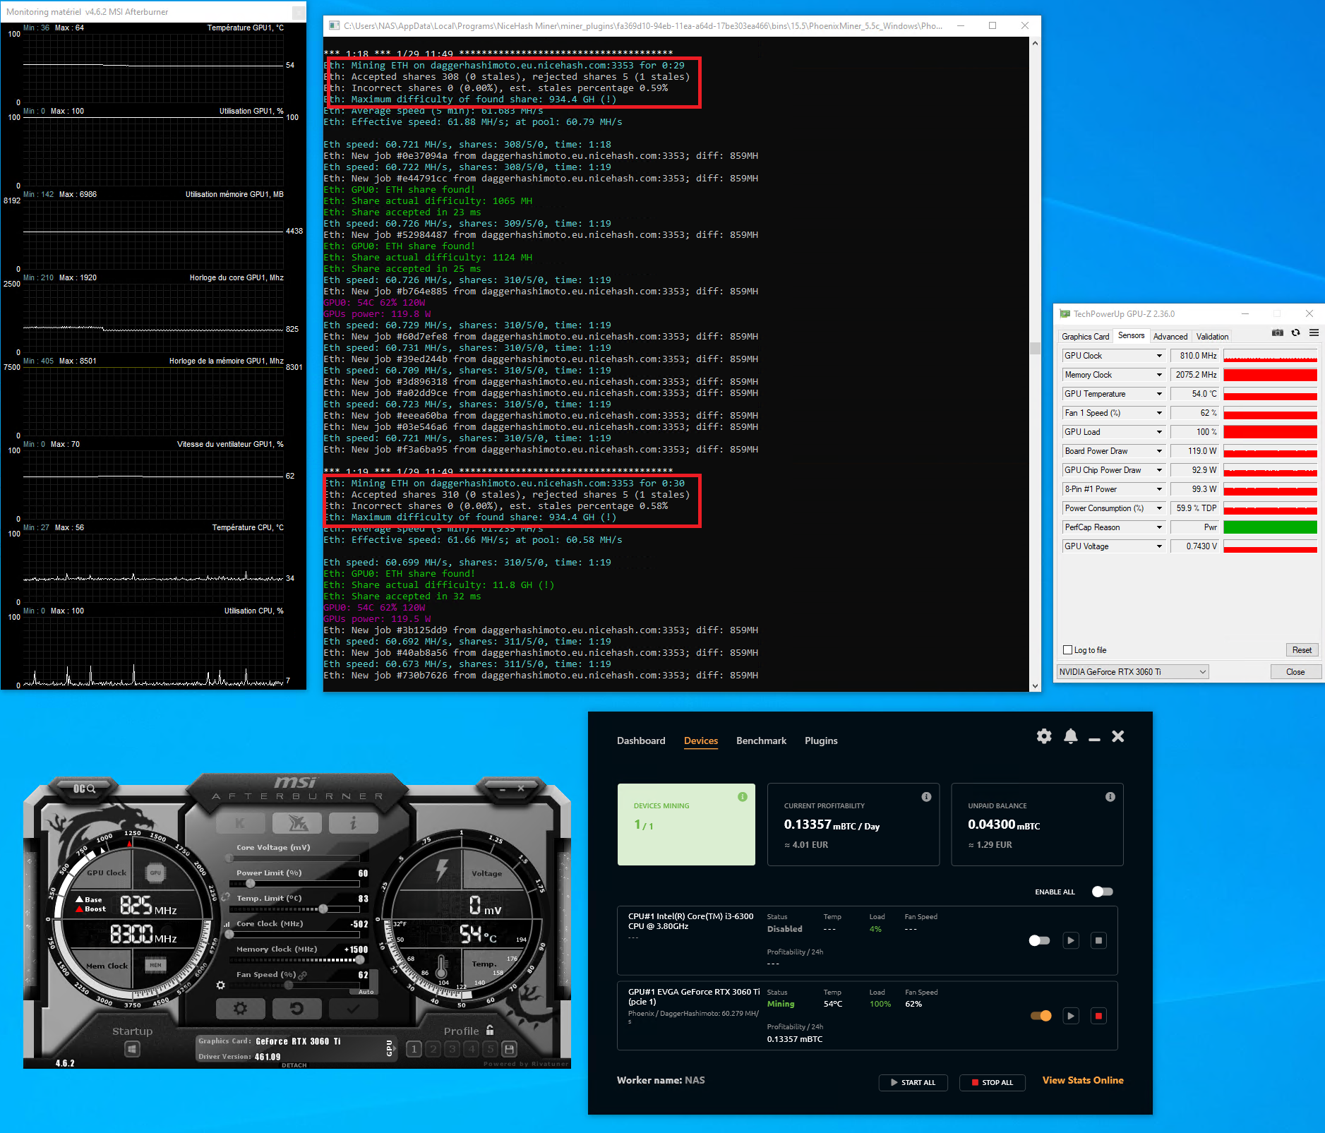The height and width of the screenshot is (1133, 1325).
Task: Click Afterburner's info 'i' button
Action: (353, 823)
